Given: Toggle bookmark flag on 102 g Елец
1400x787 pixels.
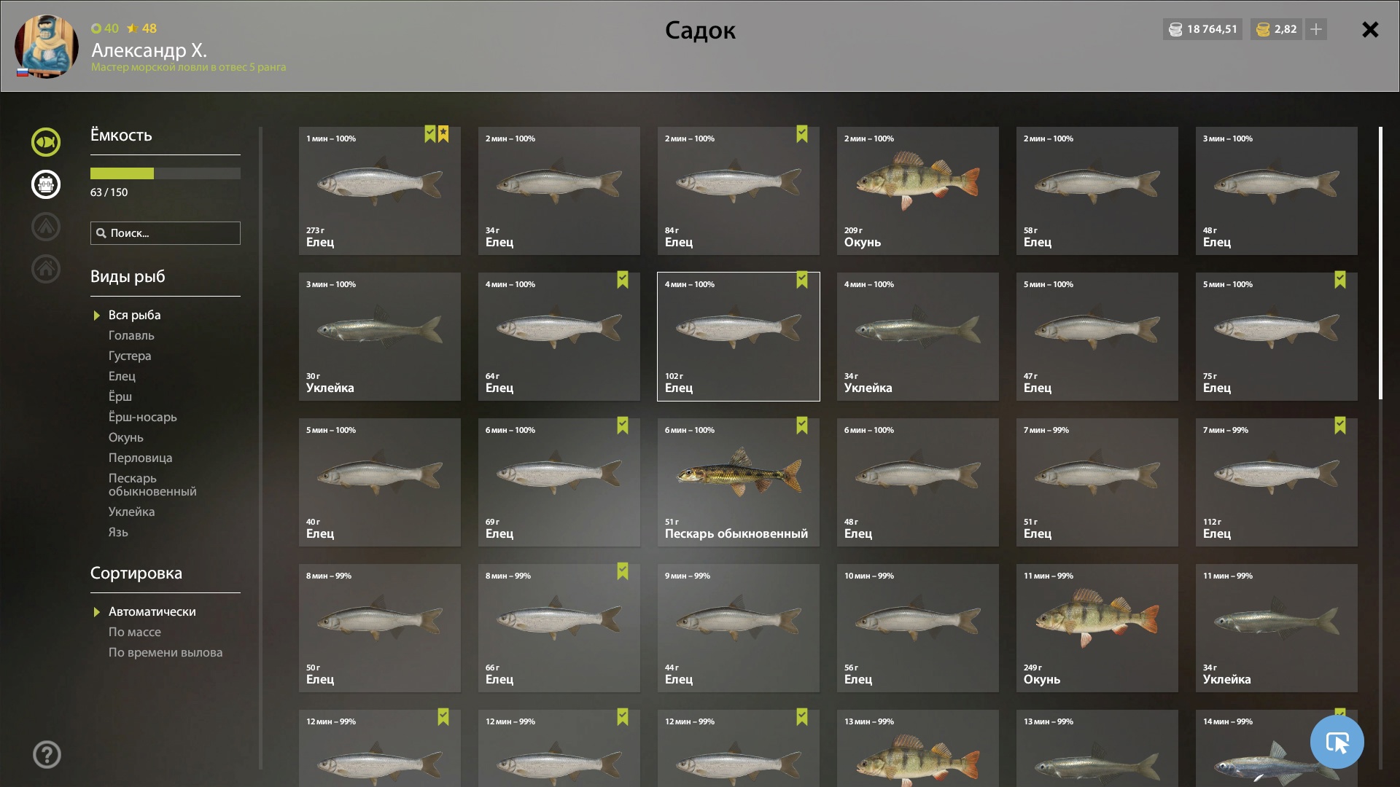Looking at the screenshot, I should point(802,280).
